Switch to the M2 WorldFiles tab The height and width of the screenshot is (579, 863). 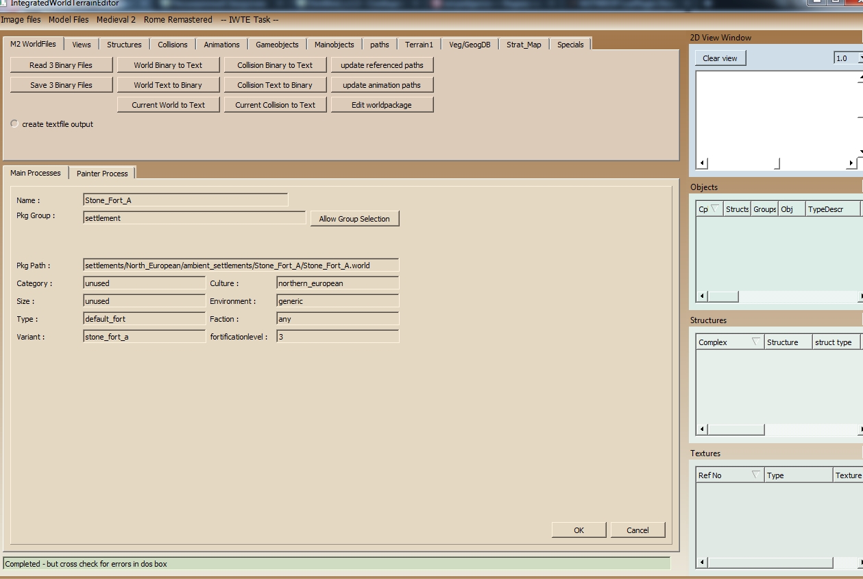coord(33,44)
